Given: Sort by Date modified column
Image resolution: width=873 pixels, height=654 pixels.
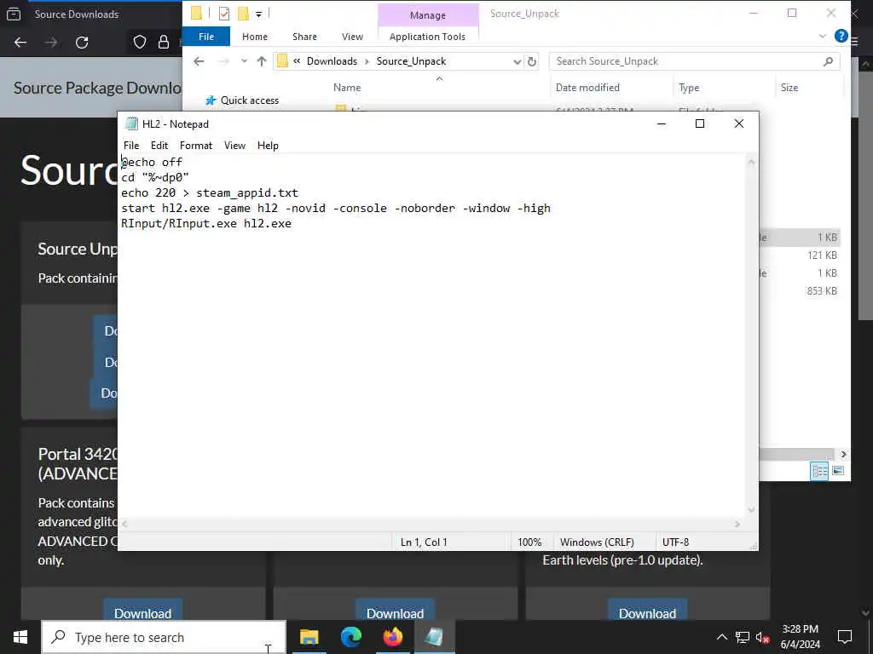Looking at the screenshot, I should (587, 88).
